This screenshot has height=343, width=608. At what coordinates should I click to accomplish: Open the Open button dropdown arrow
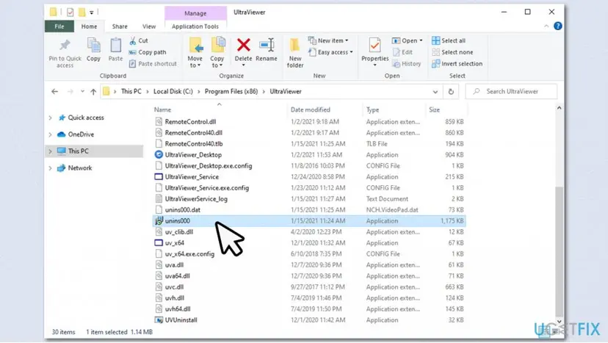(x=421, y=40)
